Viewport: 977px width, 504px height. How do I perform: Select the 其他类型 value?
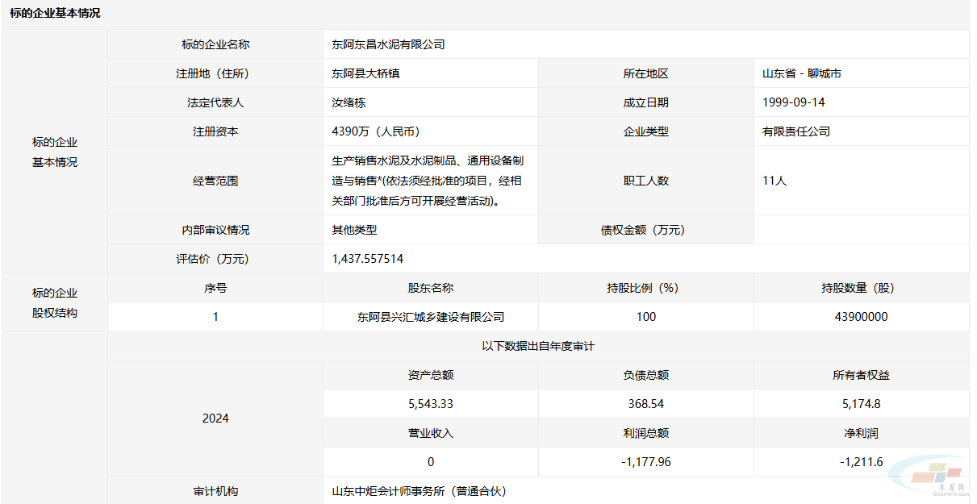354,230
